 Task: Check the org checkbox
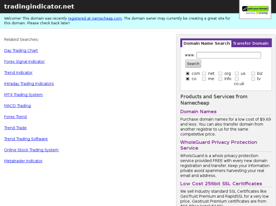(220, 73)
